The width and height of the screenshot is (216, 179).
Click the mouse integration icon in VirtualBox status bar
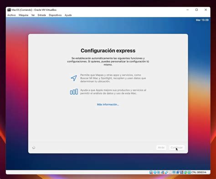[x=185, y=172]
